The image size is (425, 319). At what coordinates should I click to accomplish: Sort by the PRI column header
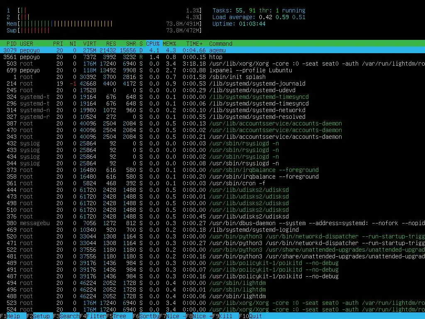click(58, 44)
